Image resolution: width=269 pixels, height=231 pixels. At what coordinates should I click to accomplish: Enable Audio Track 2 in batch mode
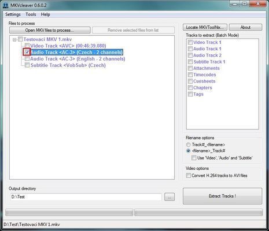(x=190, y=55)
